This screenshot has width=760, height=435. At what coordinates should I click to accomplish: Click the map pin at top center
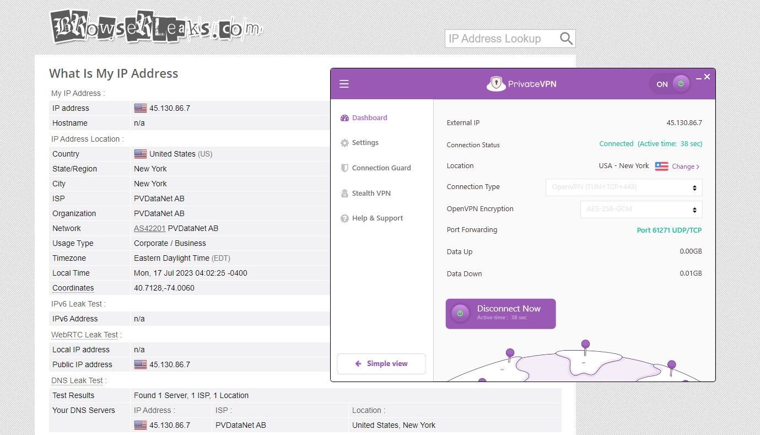click(585, 347)
